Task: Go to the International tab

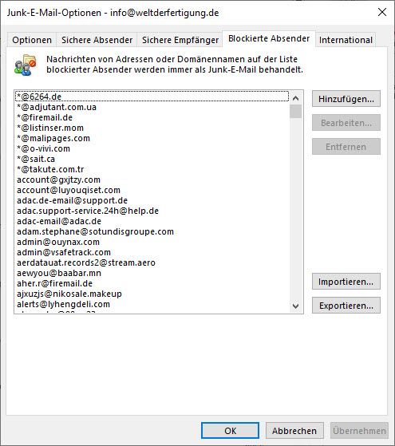Action: tap(346, 40)
